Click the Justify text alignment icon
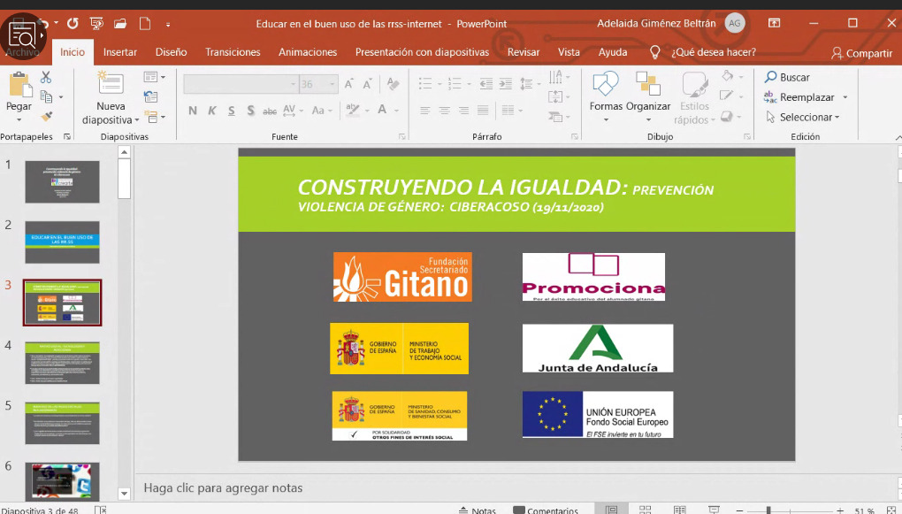The image size is (902, 514). point(483,111)
